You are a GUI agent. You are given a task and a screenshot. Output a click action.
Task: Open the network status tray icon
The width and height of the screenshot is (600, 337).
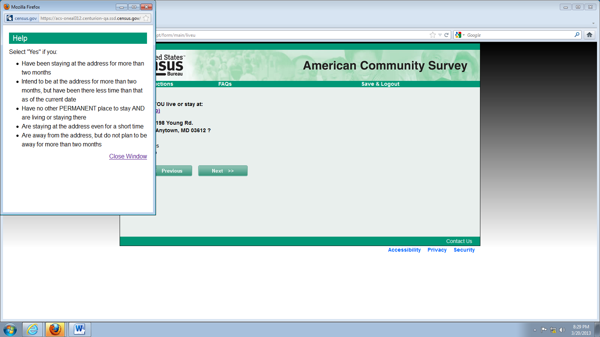553,330
